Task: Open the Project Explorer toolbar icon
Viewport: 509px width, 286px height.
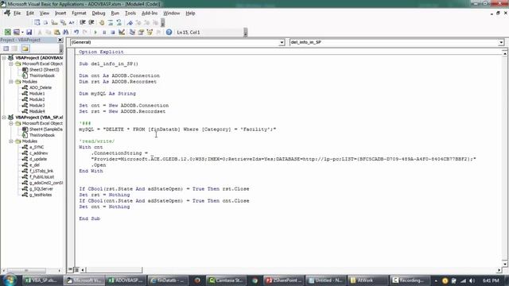Action: (x=132, y=32)
